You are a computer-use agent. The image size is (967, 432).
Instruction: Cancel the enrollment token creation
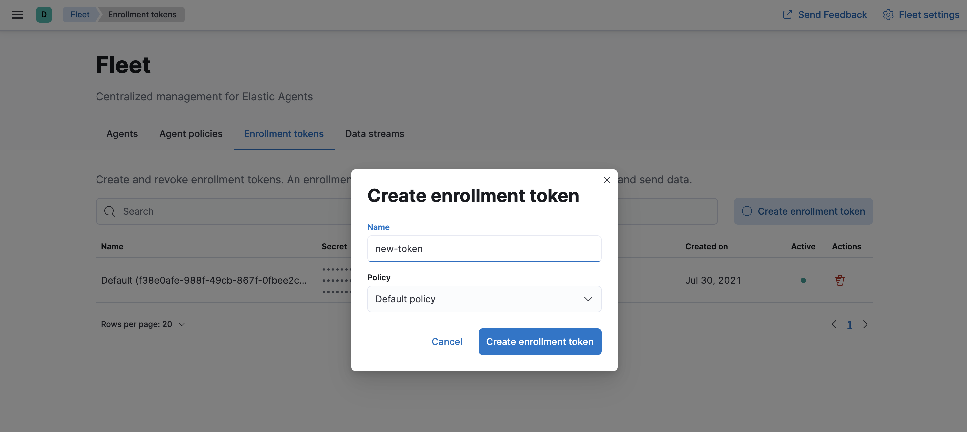pyautogui.click(x=447, y=341)
